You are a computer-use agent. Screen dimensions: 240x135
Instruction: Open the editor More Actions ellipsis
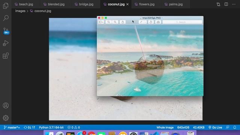234,4
